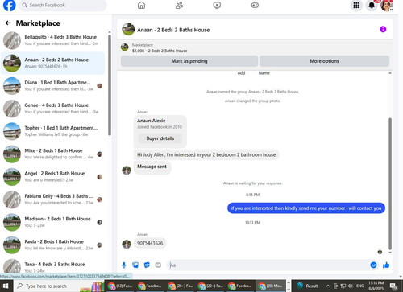The width and height of the screenshot is (403, 292).
Task: Open the Home feed icon
Action: click(x=141, y=5)
